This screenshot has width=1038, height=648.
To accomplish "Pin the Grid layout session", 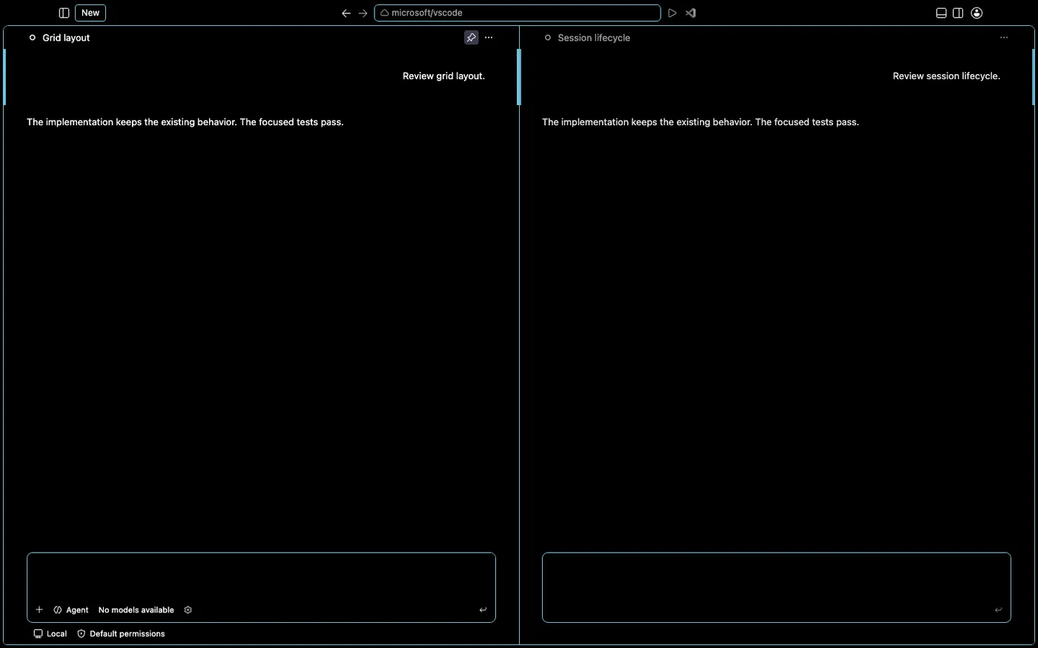I will 471,38.
